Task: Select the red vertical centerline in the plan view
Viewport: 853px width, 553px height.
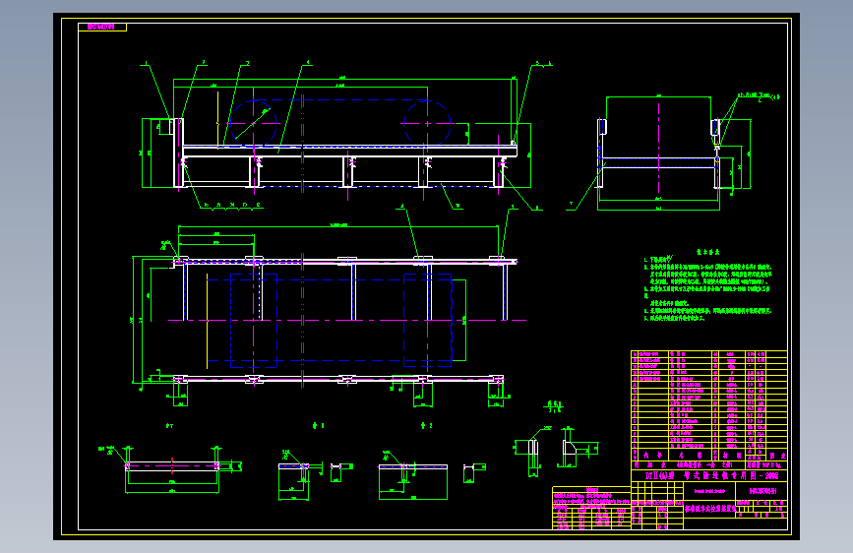Action: [x=302, y=320]
